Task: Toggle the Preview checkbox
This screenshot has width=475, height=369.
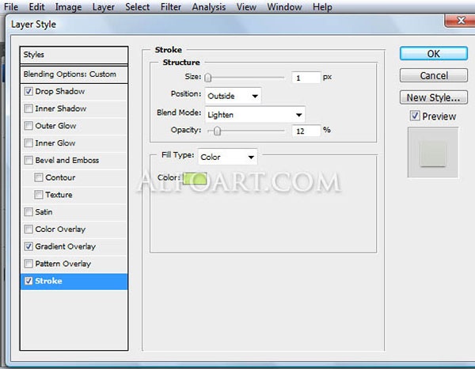Action: [415, 116]
